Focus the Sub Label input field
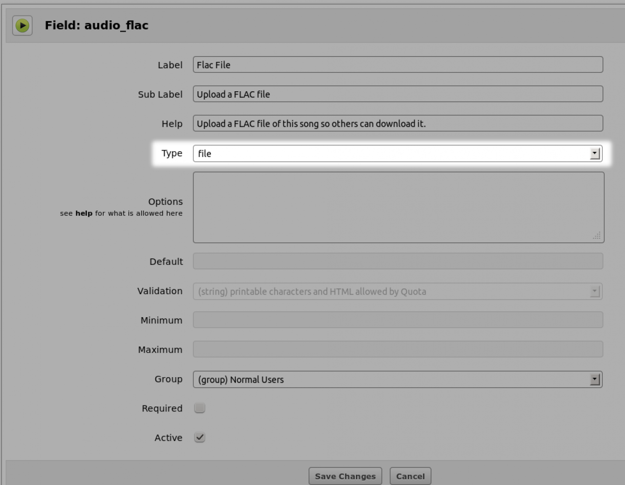This screenshot has height=485, width=625. [x=397, y=94]
